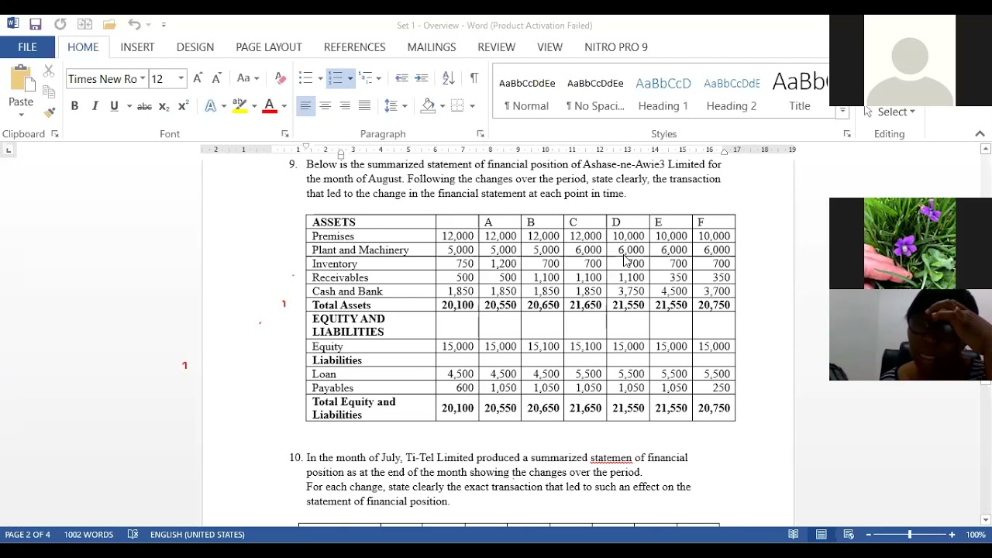Screen dimensions: 992x558
Task: Click the Paste clipboard icon
Action: [21, 79]
